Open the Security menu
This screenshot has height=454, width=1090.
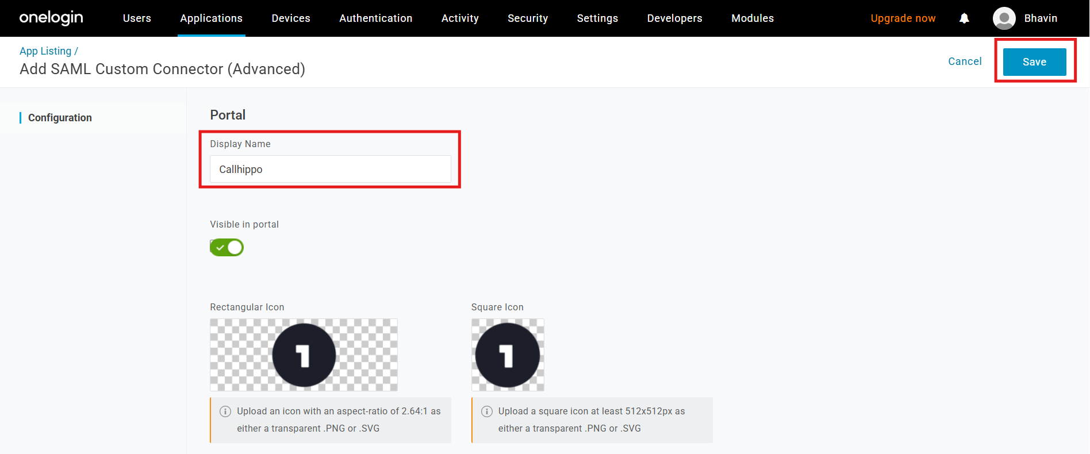pos(528,18)
